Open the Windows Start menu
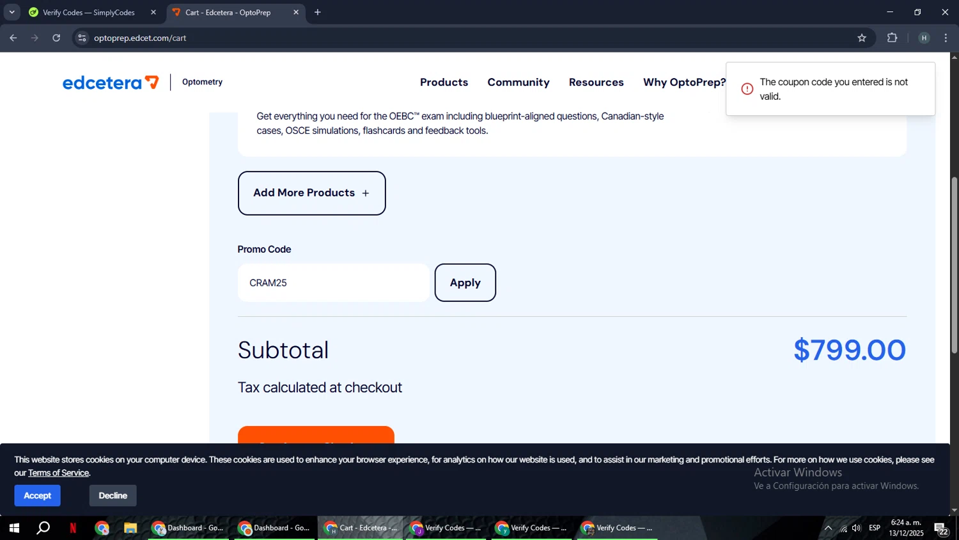This screenshot has height=540, width=959. point(14,528)
